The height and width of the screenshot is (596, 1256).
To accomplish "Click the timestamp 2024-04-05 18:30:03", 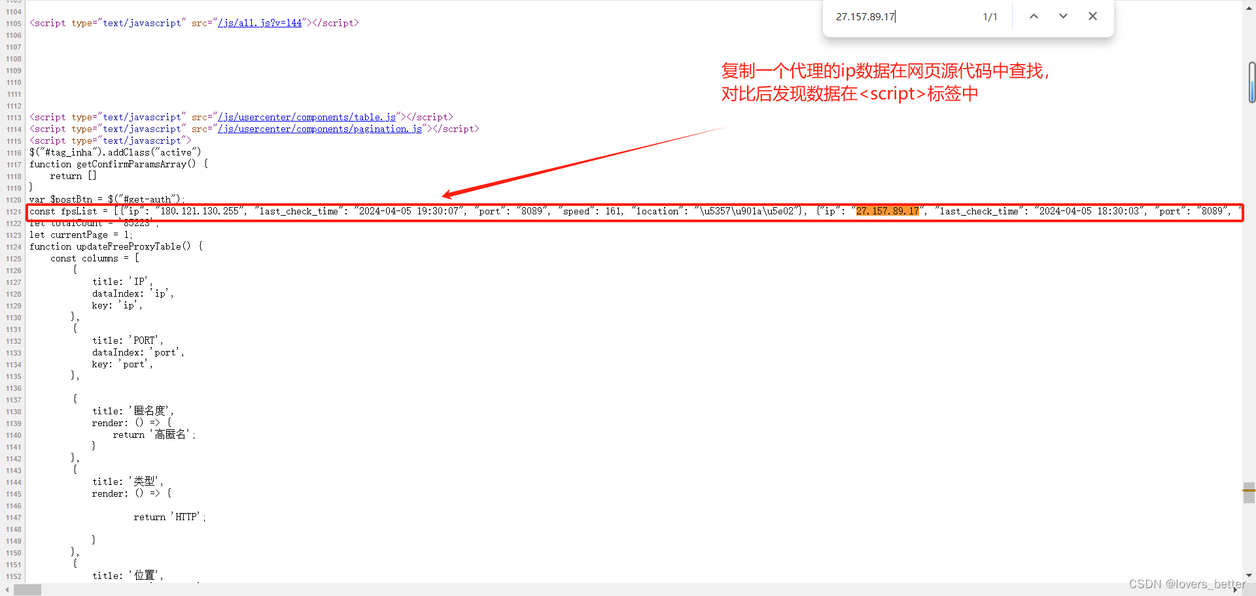I will click(x=1089, y=211).
